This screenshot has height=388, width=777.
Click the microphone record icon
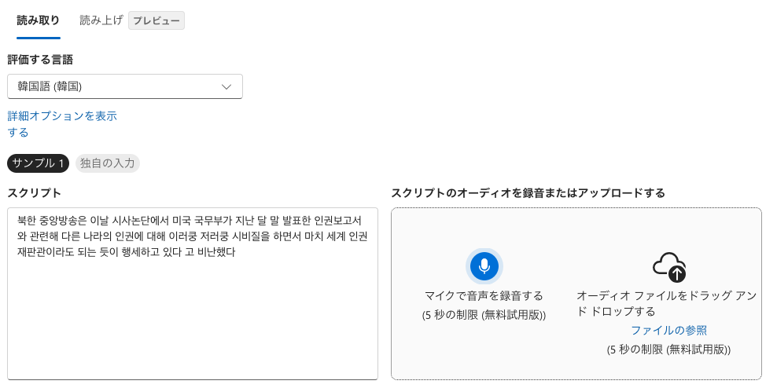coord(484,267)
